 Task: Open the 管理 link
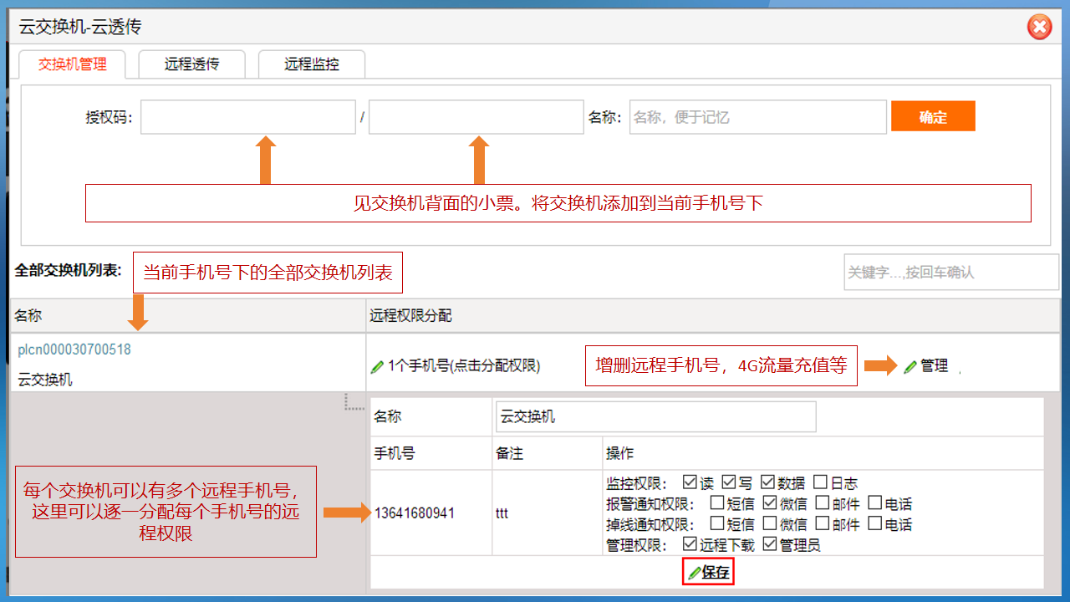coord(934,366)
